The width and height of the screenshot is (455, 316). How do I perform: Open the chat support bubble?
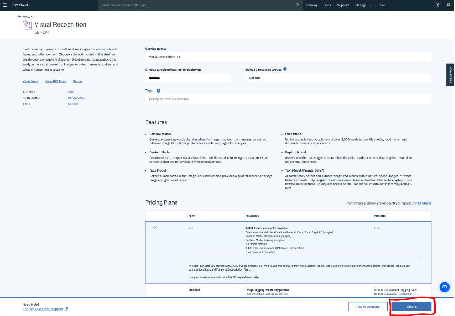445,287
